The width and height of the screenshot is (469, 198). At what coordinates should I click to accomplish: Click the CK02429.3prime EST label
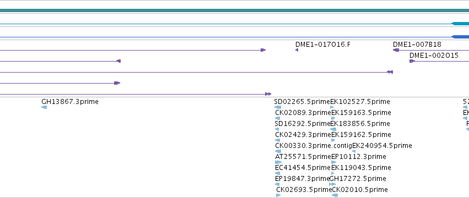(303, 135)
